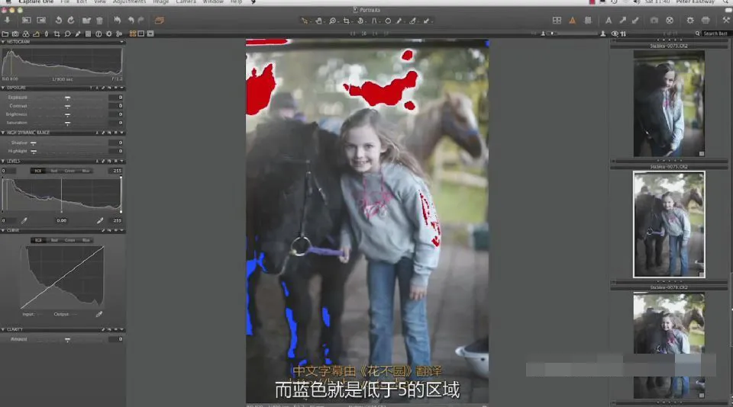Select Green channel in Curve
The width and height of the screenshot is (733, 407).
(x=69, y=240)
